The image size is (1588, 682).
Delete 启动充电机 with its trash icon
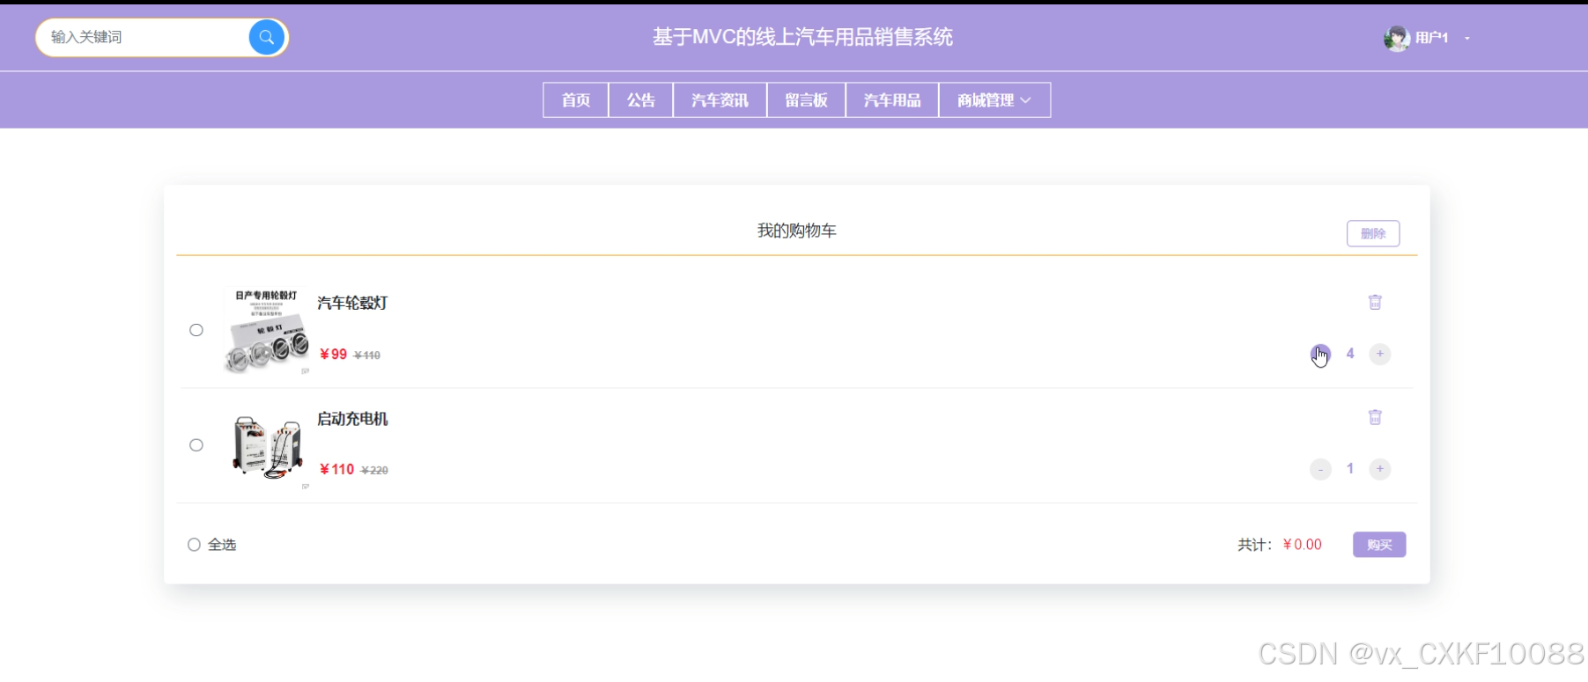coord(1375,417)
